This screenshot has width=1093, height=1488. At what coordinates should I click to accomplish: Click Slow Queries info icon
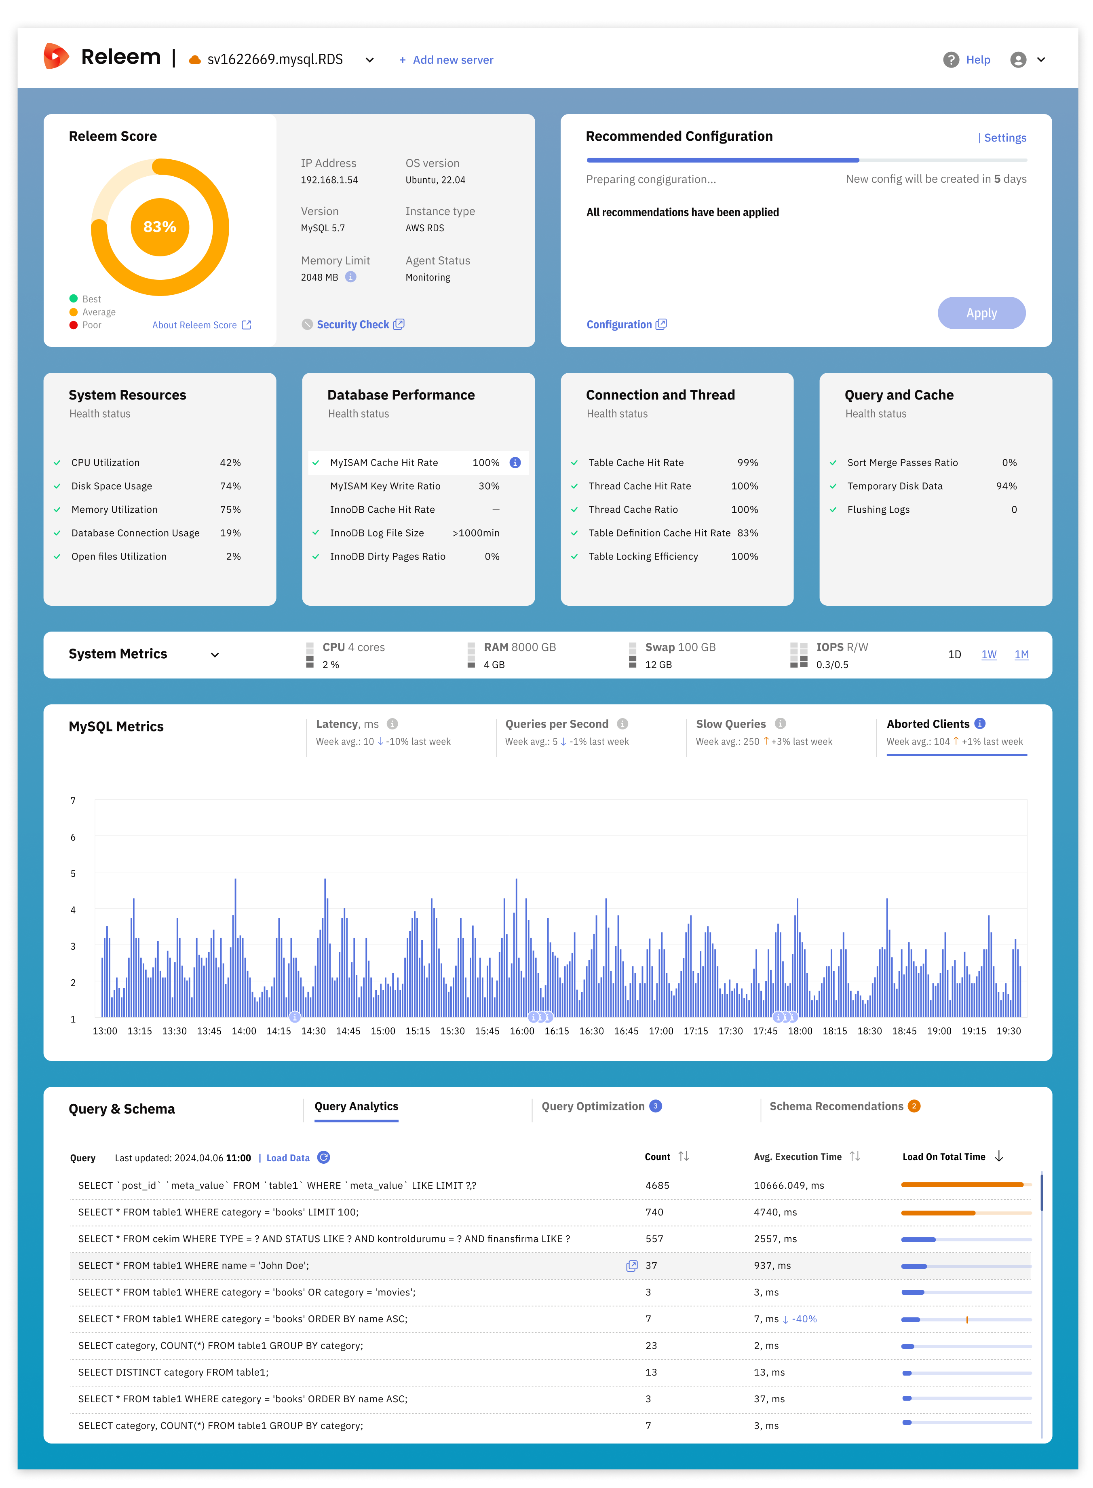(x=781, y=723)
